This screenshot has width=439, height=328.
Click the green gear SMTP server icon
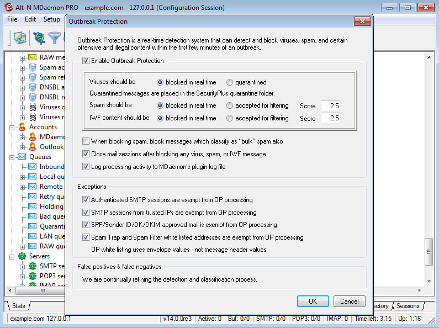[33, 266]
